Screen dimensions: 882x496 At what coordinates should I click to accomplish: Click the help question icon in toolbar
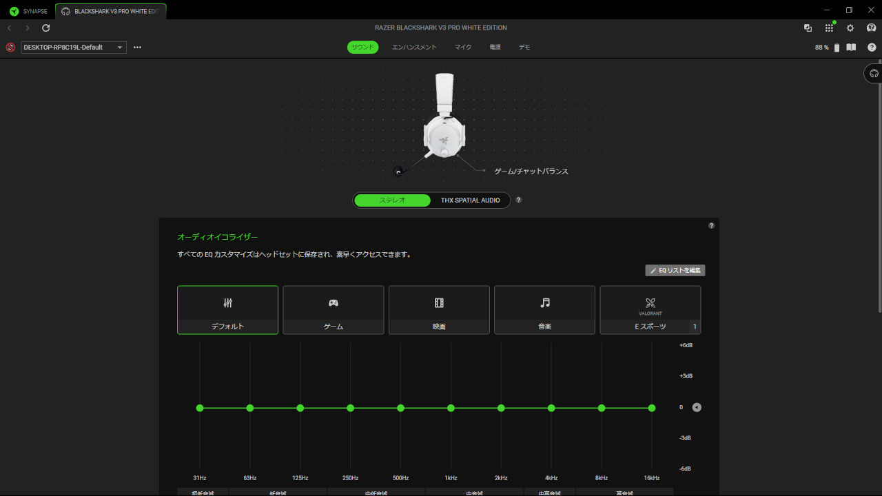pos(872,48)
